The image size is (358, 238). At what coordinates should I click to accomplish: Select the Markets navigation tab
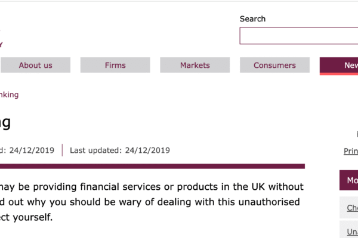195,65
